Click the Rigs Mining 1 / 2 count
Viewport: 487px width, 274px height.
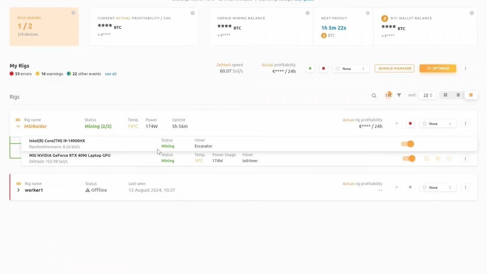[25, 26]
